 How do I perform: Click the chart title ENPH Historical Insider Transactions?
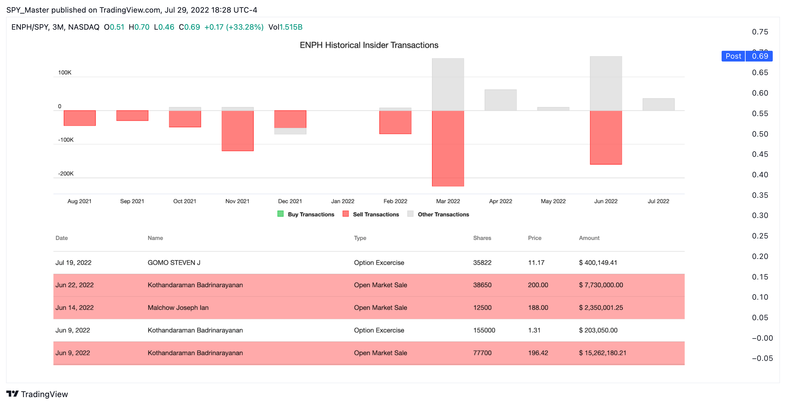click(369, 45)
